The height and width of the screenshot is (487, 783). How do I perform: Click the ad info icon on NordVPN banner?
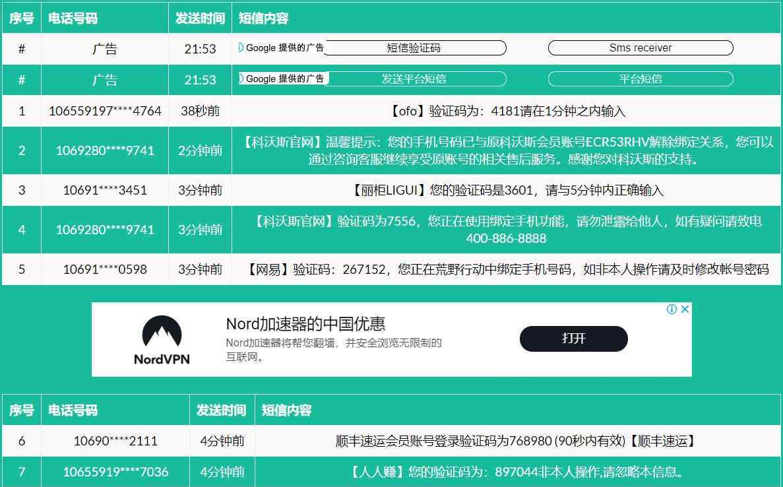(672, 309)
